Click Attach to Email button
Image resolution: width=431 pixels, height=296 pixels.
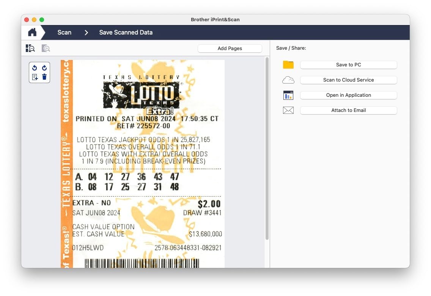click(x=348, y=110)
